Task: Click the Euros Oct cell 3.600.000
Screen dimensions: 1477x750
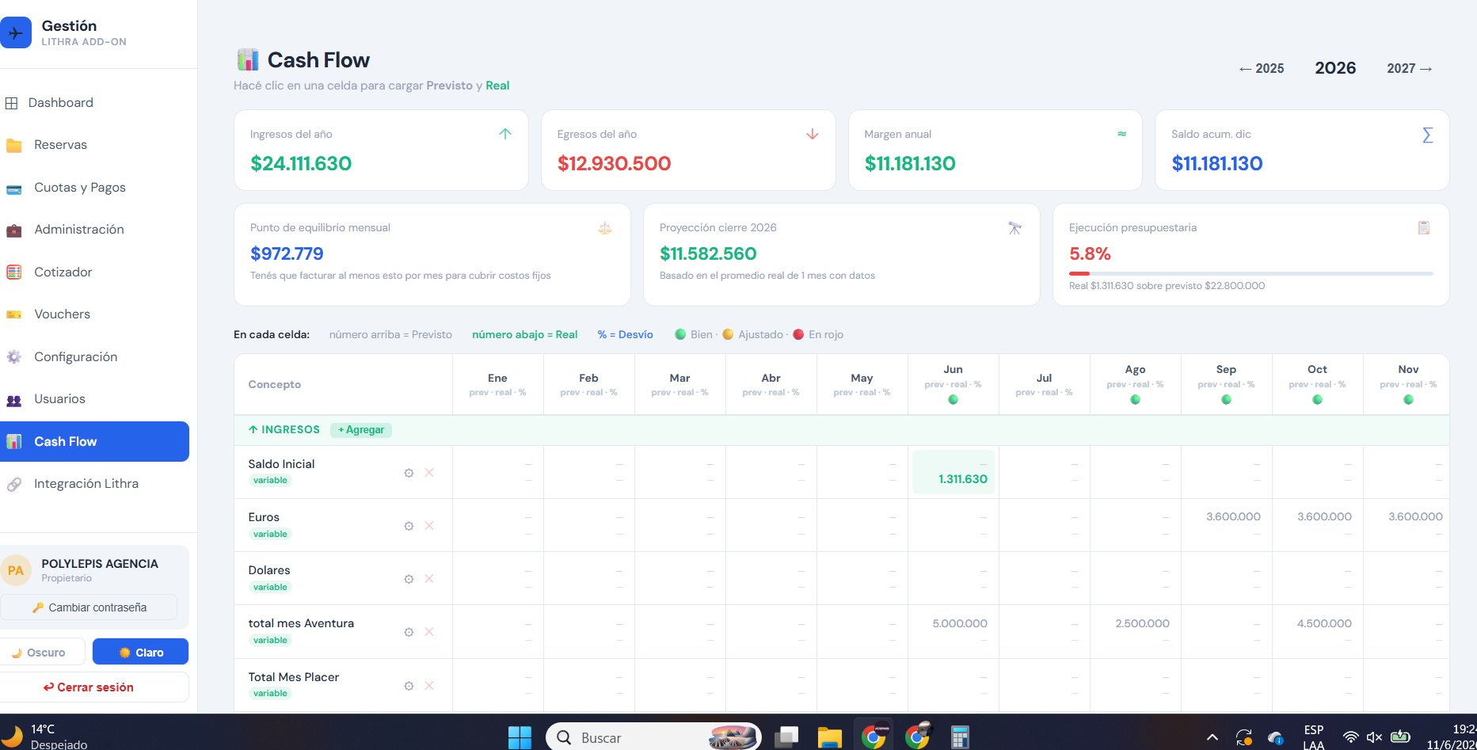Action: click(1318, 525)
